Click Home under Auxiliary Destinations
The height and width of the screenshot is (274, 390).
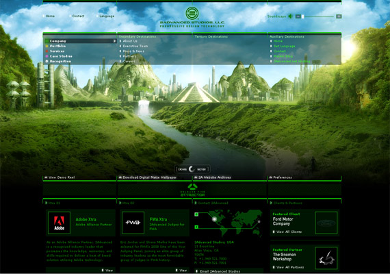click(x=278, y=41)
